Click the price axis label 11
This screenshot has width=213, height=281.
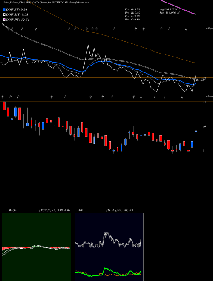pyautogui.click(x=204, y=103)
